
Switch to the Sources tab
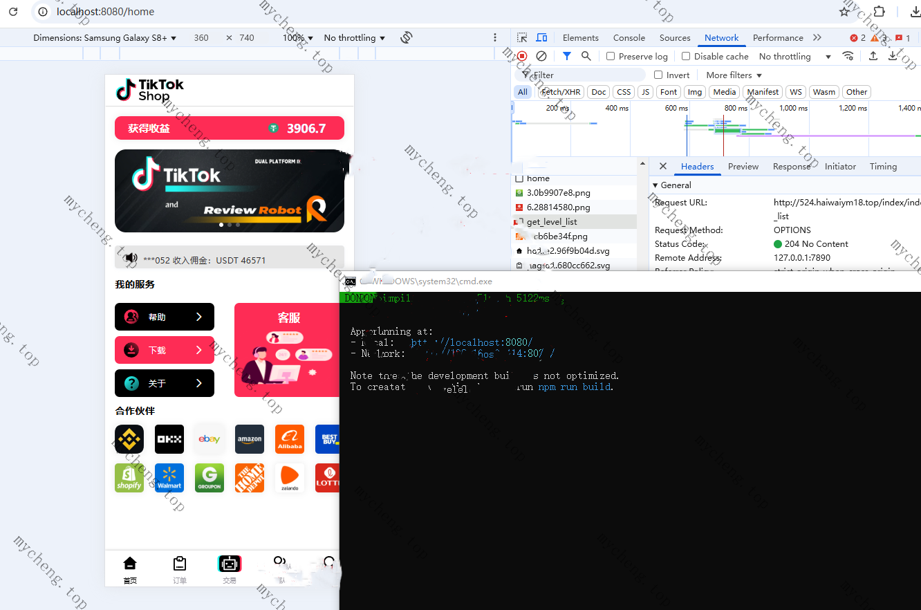[675, 38]
